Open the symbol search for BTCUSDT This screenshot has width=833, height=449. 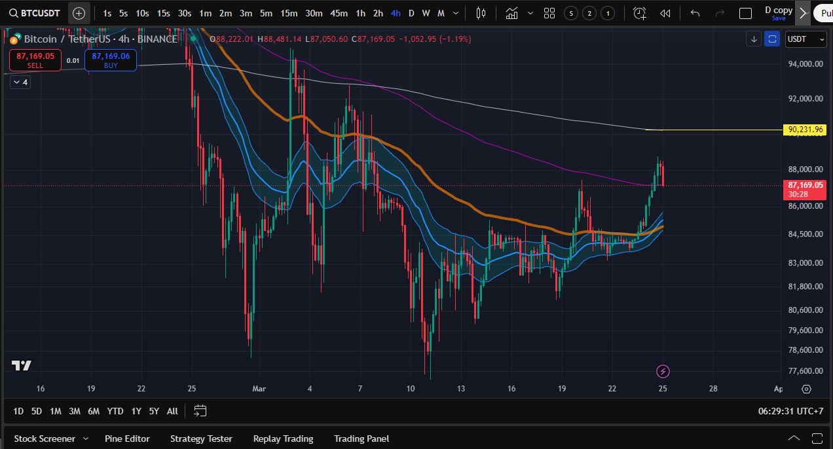(x=36, y=12)
